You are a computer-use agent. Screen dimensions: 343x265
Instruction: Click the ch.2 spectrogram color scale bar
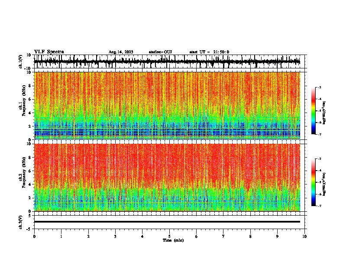coord(313,182)
